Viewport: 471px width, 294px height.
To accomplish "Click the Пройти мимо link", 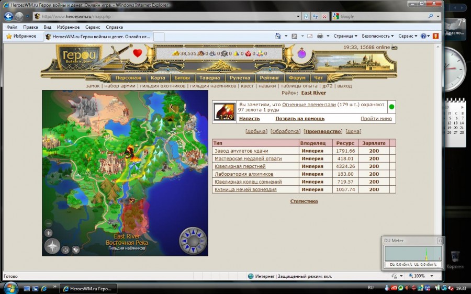I will [x=376, y=119].
